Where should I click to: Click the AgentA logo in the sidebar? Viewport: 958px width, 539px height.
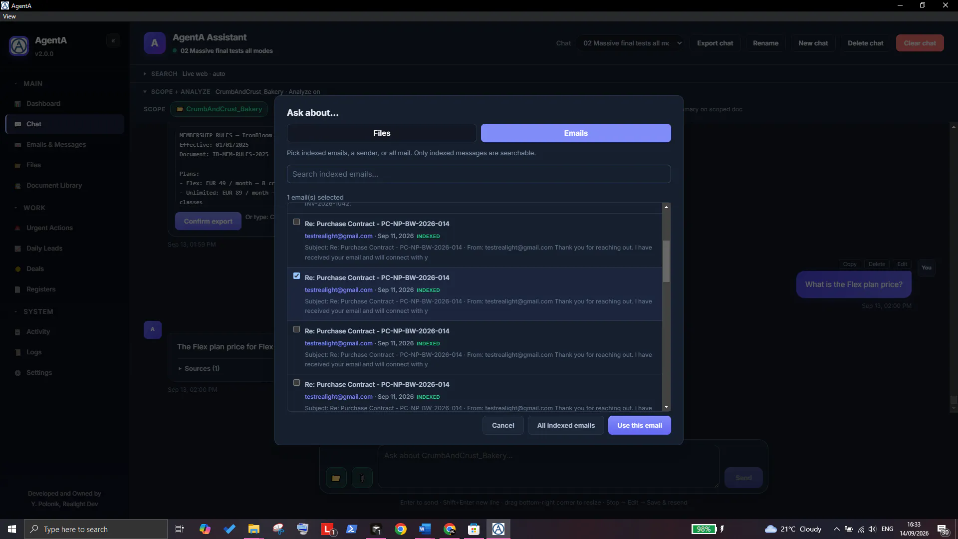pos(19,46)
